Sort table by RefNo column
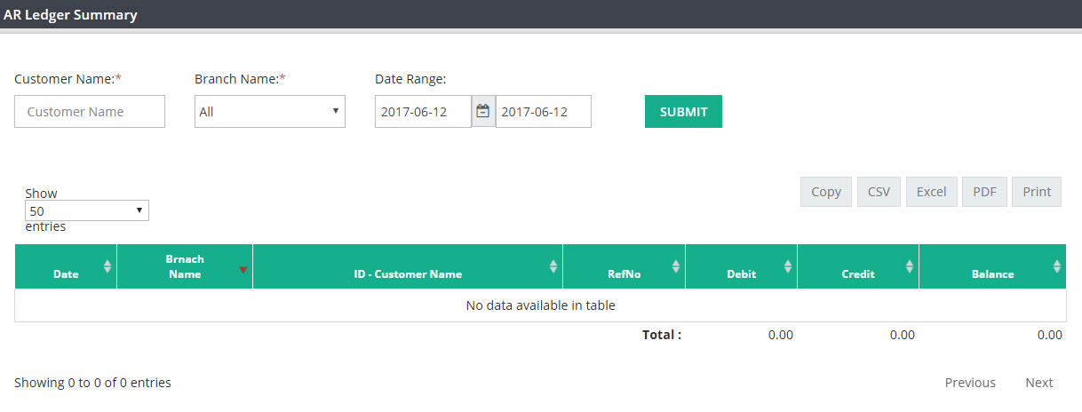1082x412 pixels. point(624,266)
